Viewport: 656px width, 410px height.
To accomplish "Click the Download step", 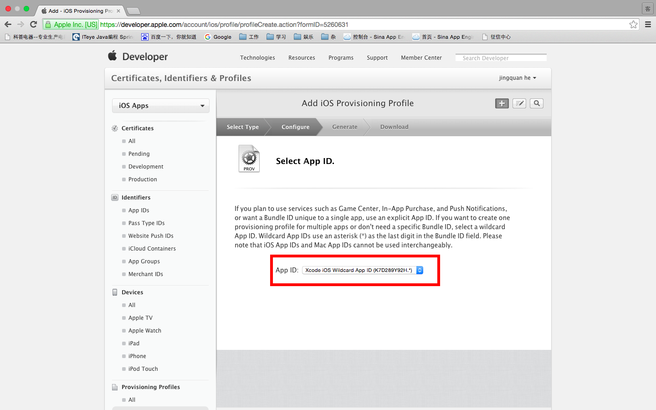I will (x=395, y=127).
